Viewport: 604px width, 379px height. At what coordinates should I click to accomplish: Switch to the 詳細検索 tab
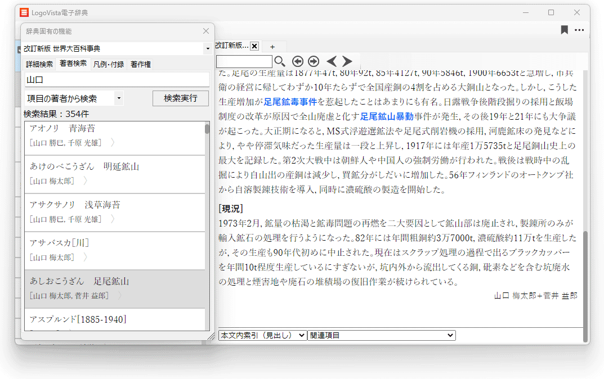[x=39, y=64]
